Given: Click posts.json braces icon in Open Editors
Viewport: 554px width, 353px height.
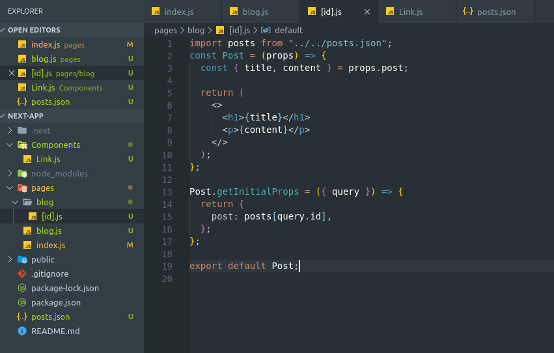Looking at the screenshot, I should click(x=22, y=102).
